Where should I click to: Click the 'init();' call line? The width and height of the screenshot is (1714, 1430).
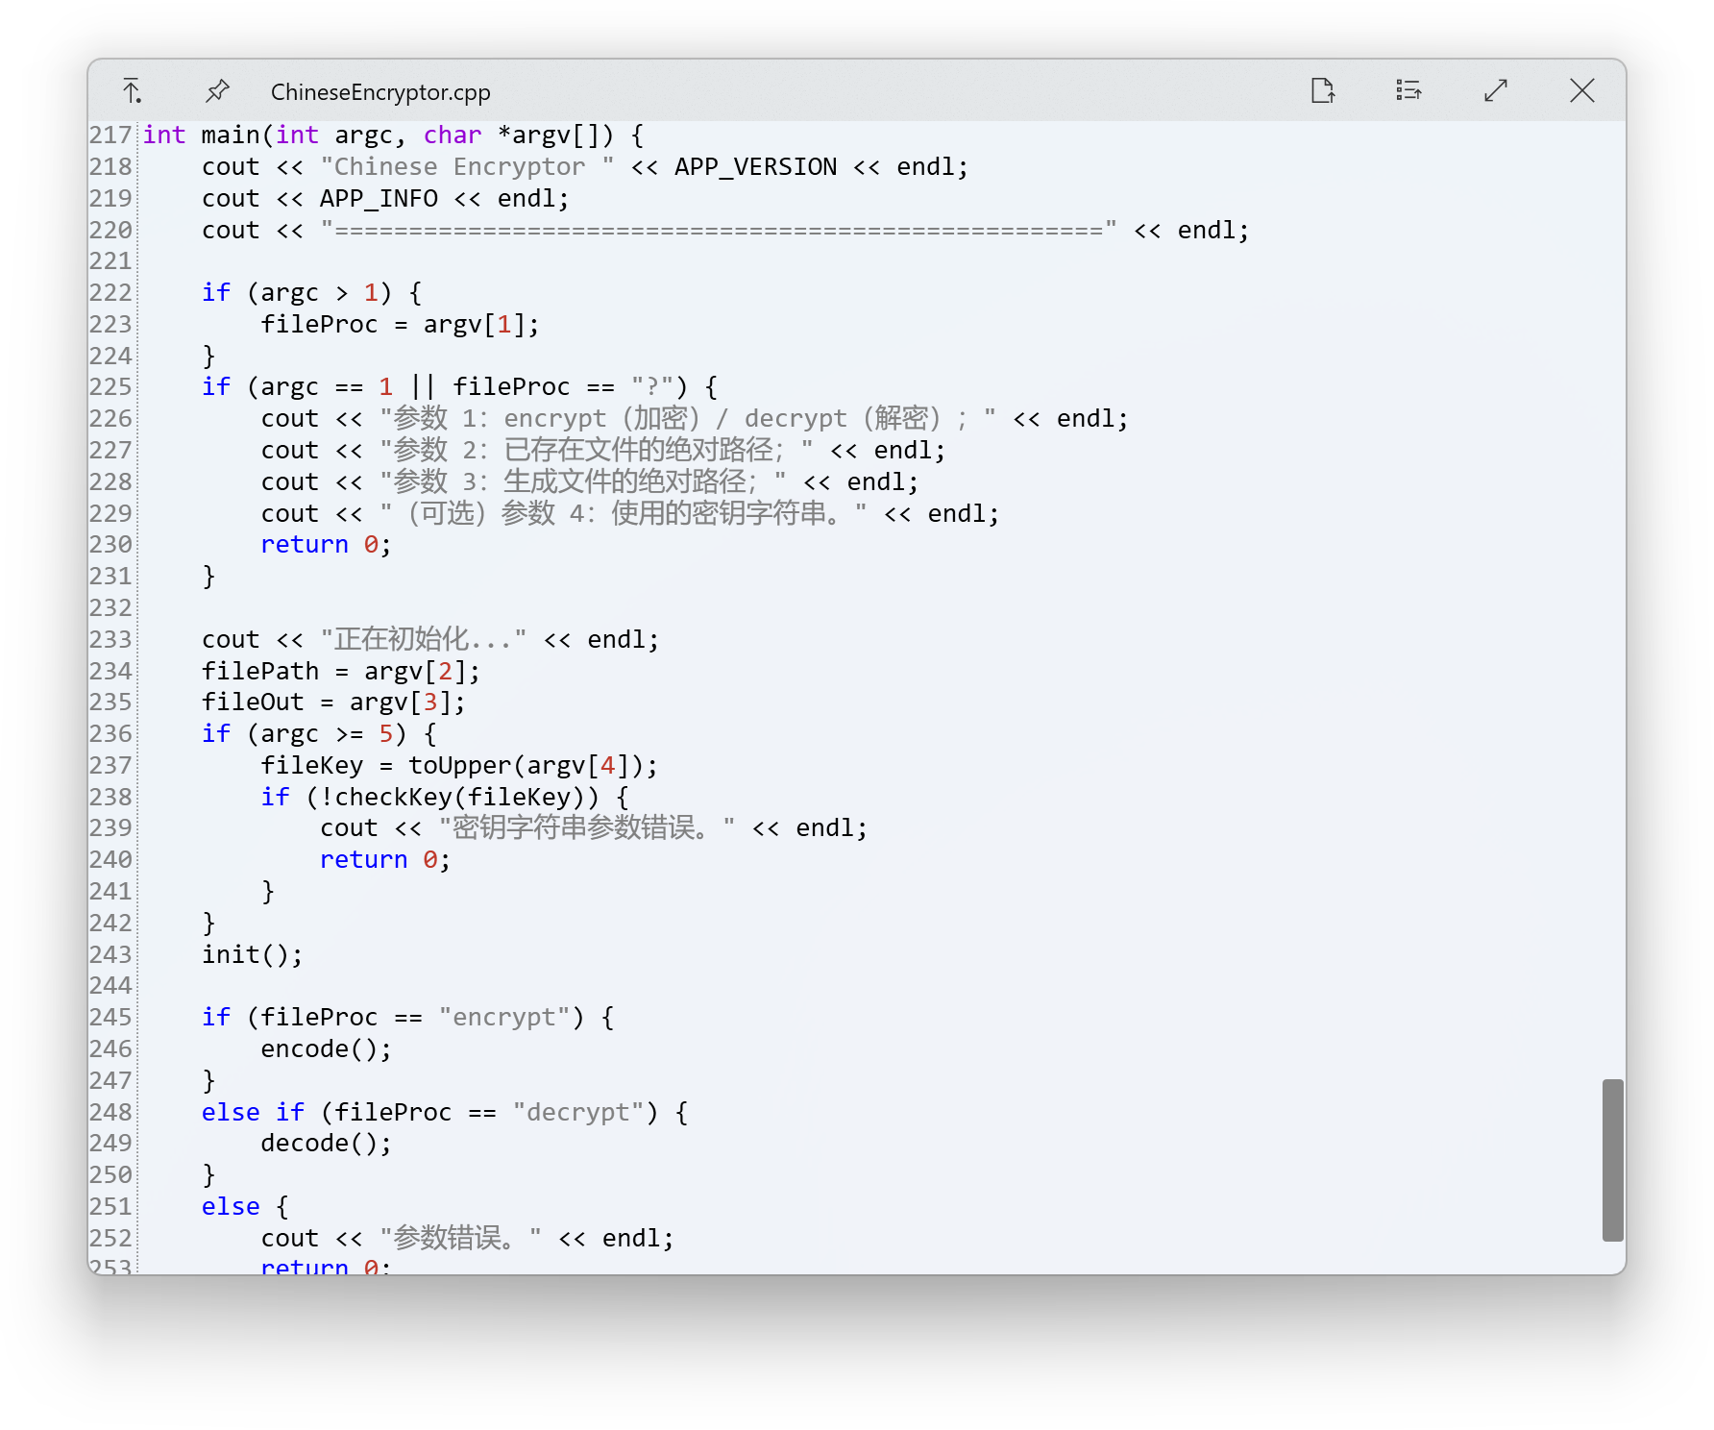click(253, 955)
